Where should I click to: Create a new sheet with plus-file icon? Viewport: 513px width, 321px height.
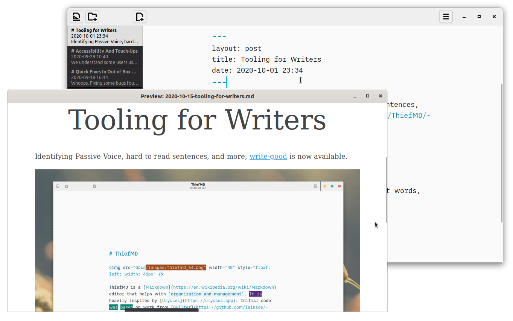click(x=140, y=17)
